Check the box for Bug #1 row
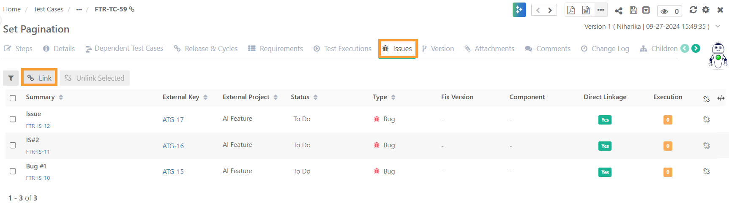This screenshot has height=206, width=729. coord(13,171)
